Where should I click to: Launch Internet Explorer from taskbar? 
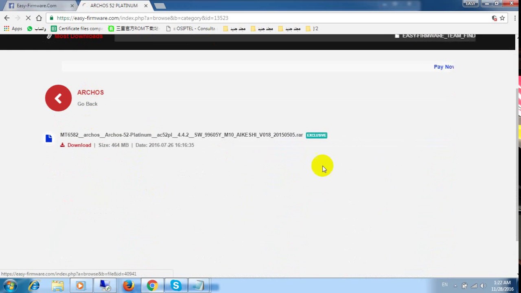point(34,286)
